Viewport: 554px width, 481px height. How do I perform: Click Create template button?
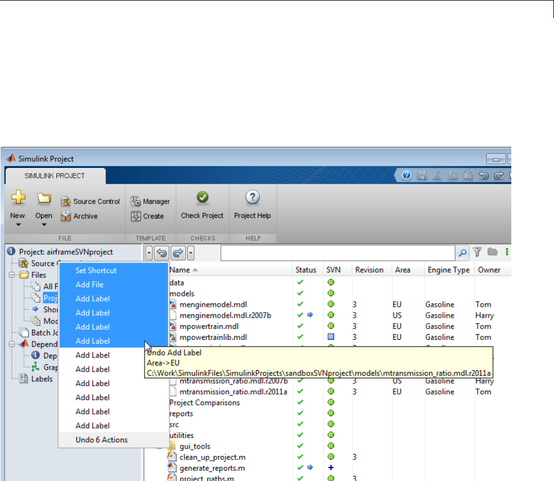click(147, 216)
